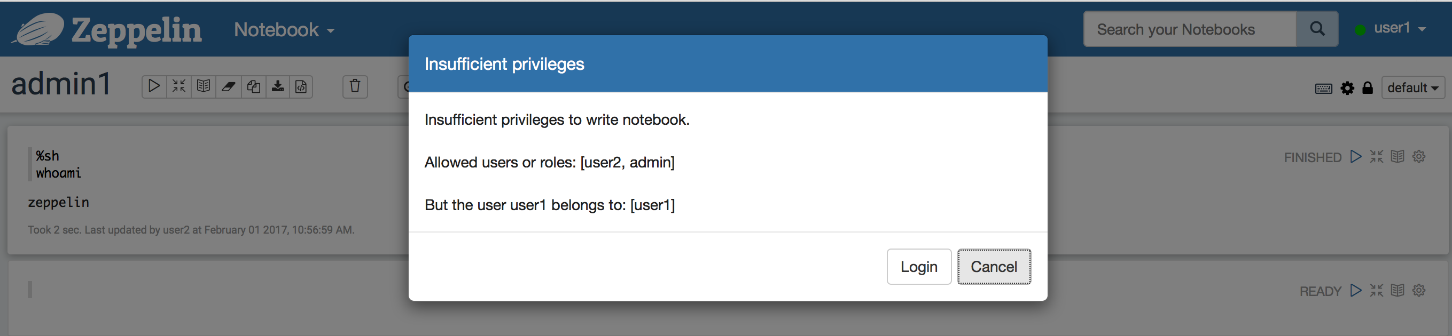
Task: Clear all output using the eraser icon
Action: pos(228,87)
